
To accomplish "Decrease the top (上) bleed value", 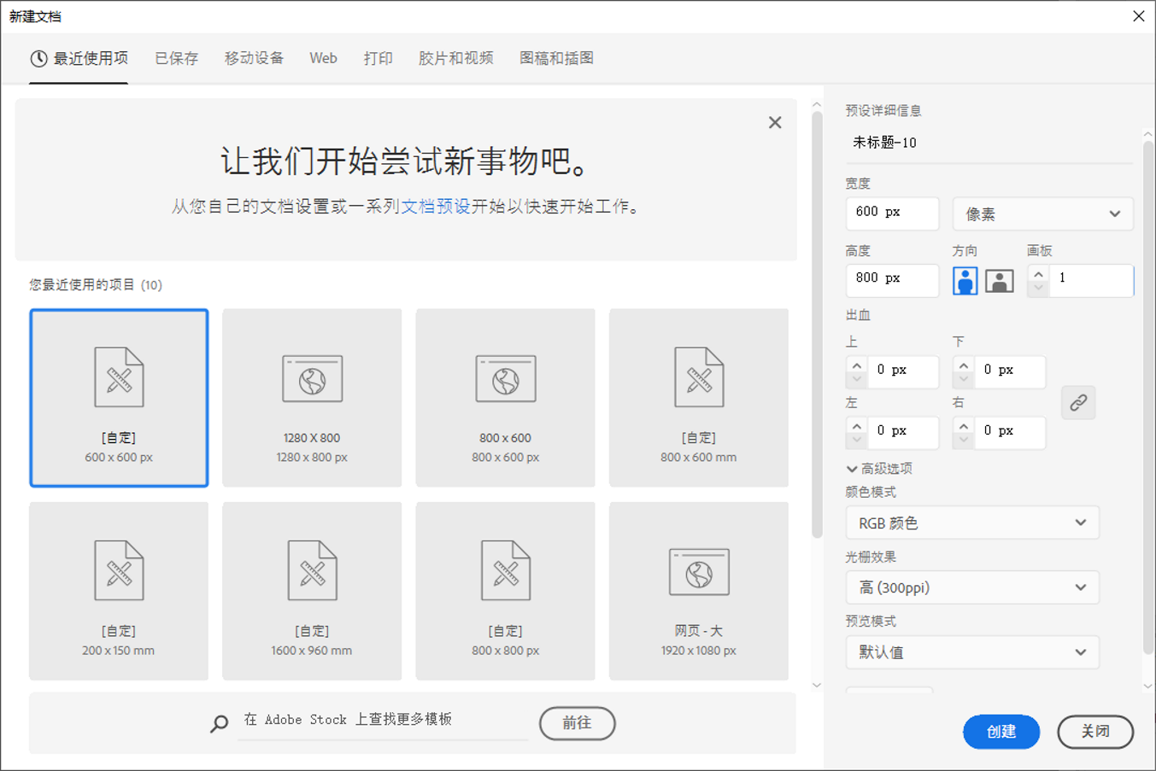I will 857,379.
